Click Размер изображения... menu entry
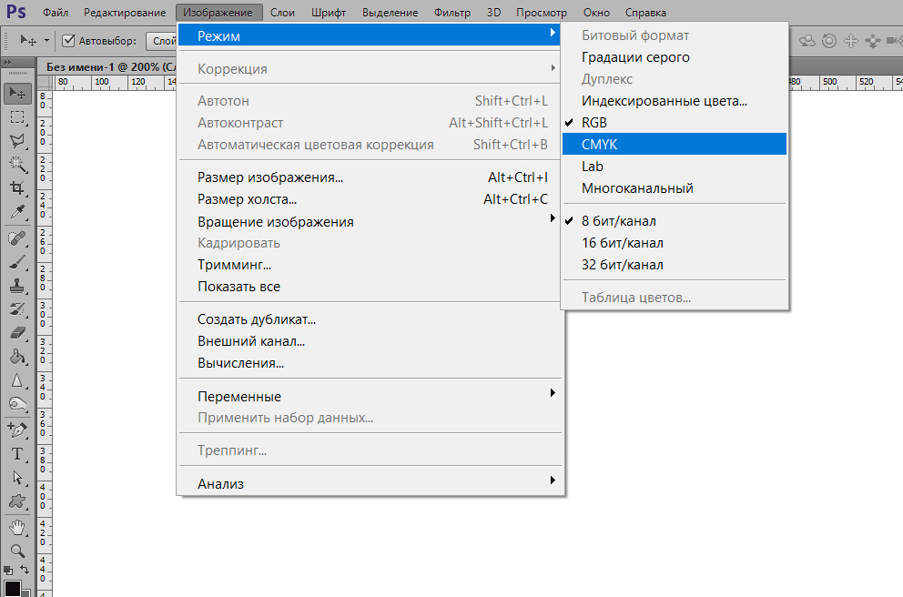 pos(270,177)
